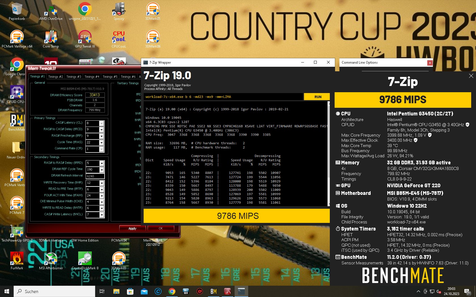Screen dimensions: 476x297
Task: Expand CAS# Write Latency (tWCL) dropdown
Action: 101,215
